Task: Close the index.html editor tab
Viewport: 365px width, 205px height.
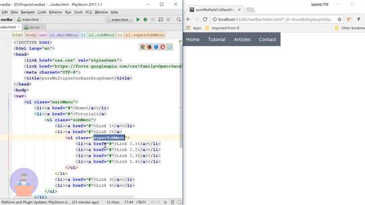Action: pyautogui.click(x=19, y=27)
